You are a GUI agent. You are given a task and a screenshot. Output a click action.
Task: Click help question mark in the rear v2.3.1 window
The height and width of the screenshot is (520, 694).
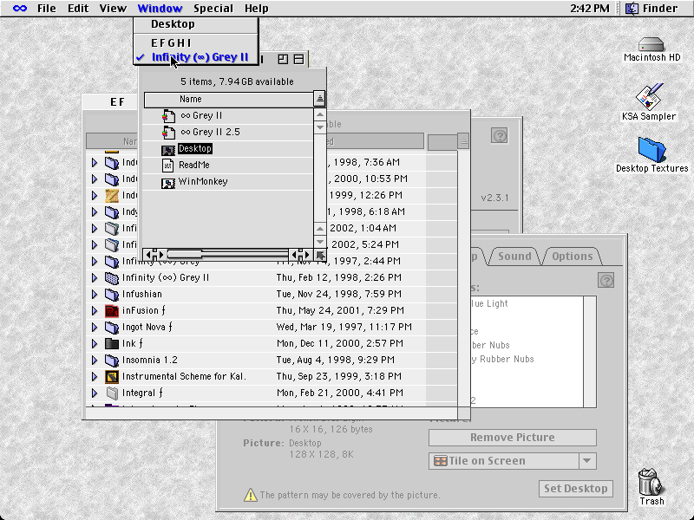pos(500,136)
